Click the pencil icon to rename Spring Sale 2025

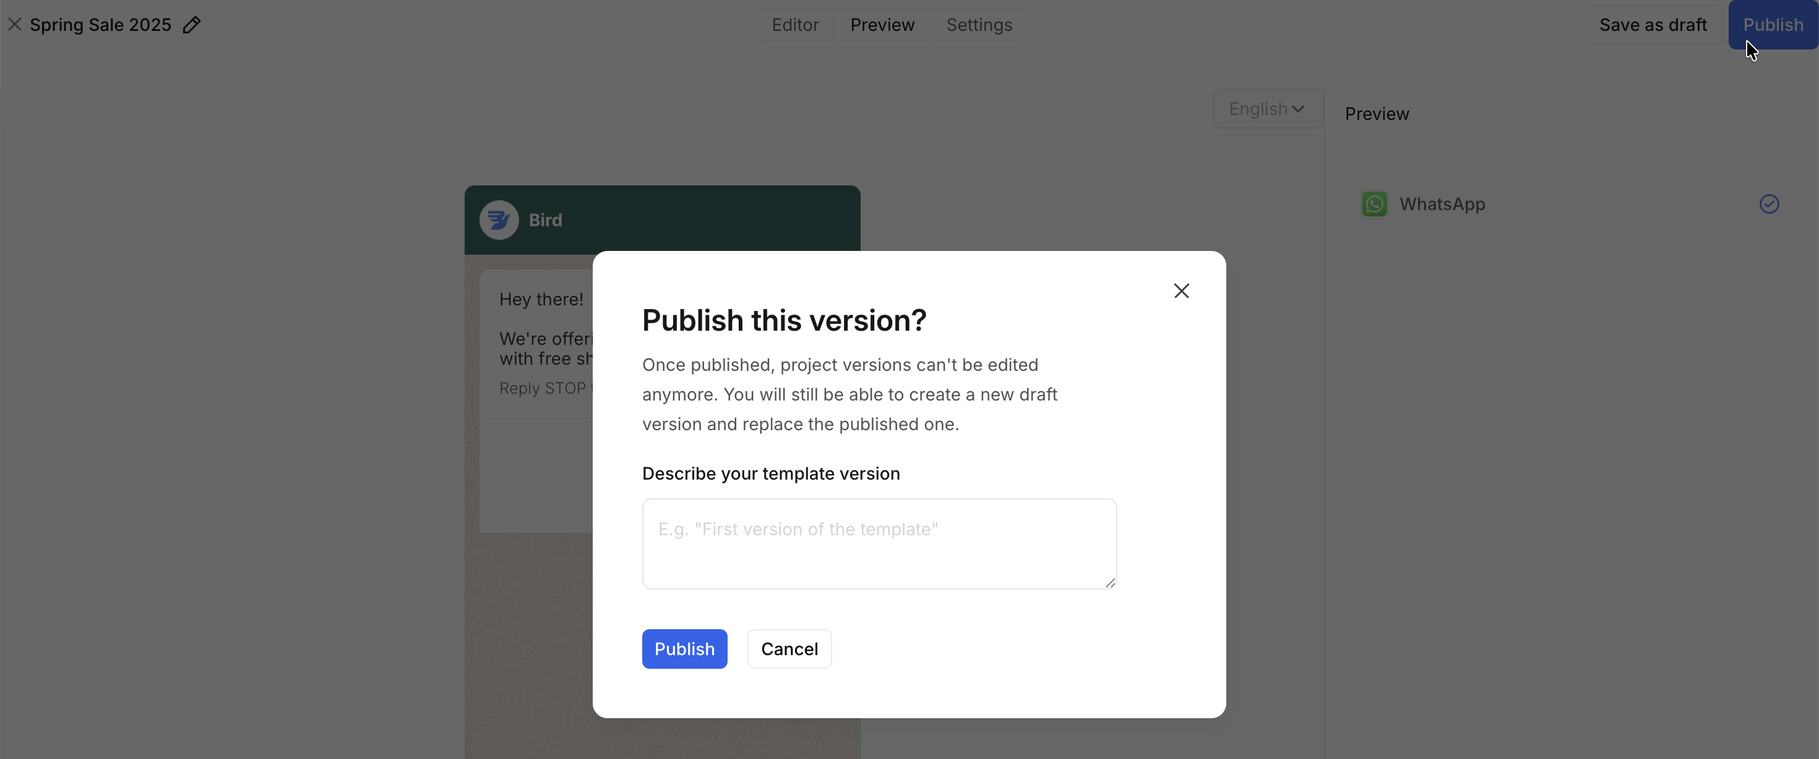tap(191, 25)
